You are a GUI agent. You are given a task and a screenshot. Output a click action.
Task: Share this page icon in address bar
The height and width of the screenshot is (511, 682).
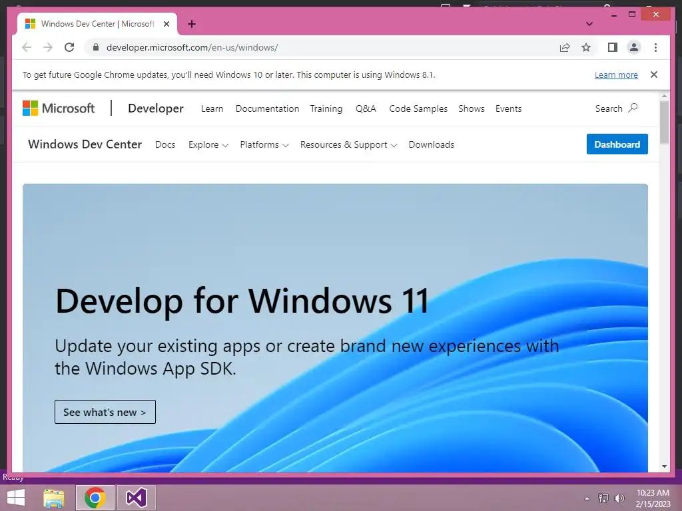(565, 47)
